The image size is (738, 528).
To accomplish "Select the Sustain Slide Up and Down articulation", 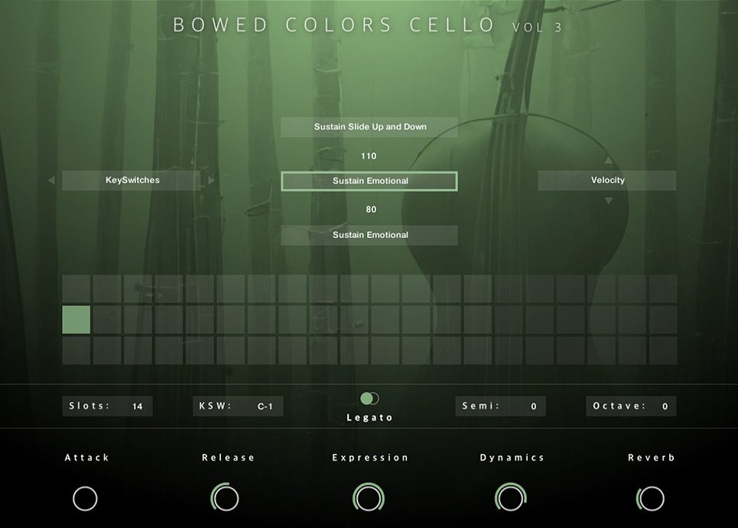I will click(x=369, y=126).
